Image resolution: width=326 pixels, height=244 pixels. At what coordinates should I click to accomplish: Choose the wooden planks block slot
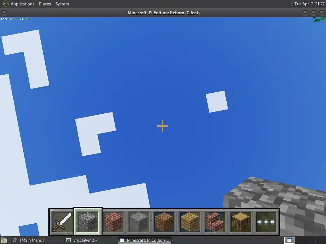[x=190, y=222]
